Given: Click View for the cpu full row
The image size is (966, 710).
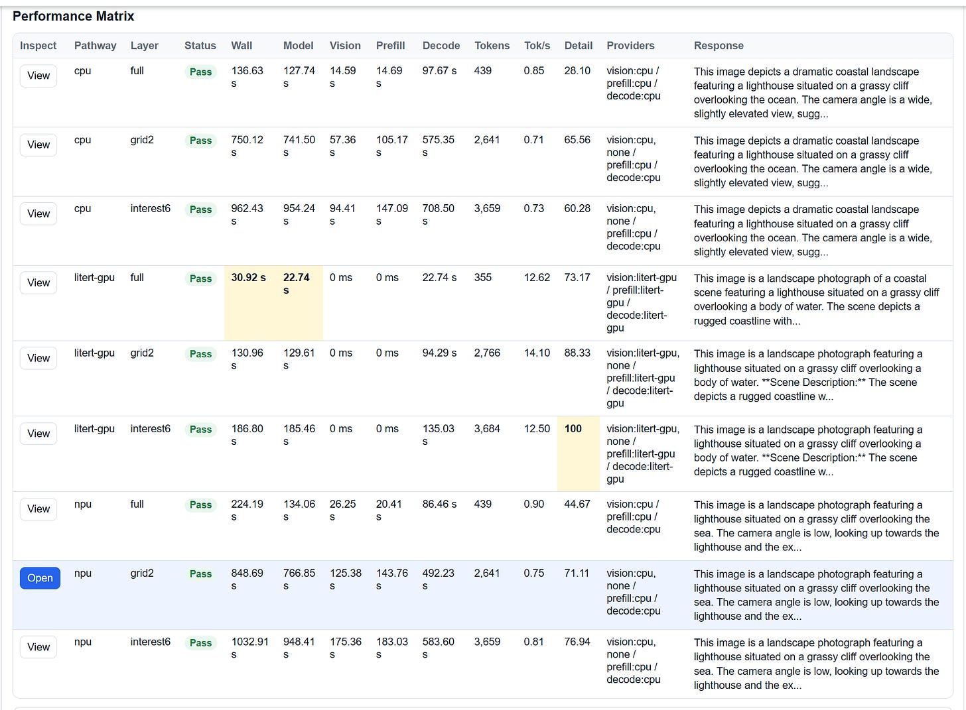Looking at the screenshot, I should [38, 76].
